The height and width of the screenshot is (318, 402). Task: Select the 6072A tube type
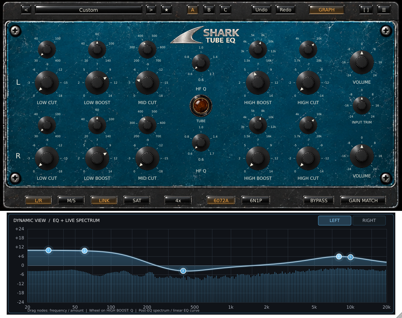point(221,201)
